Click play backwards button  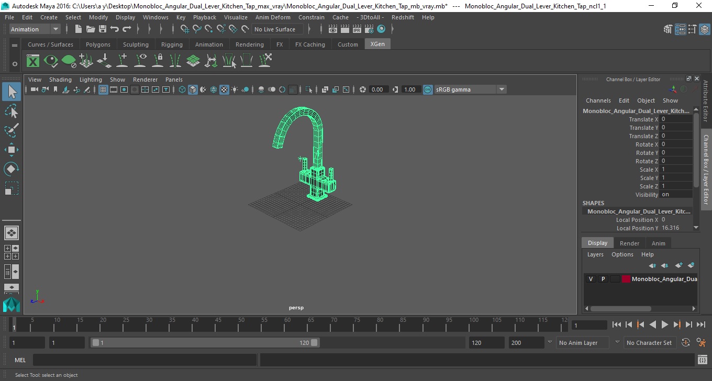coord(652,324)
